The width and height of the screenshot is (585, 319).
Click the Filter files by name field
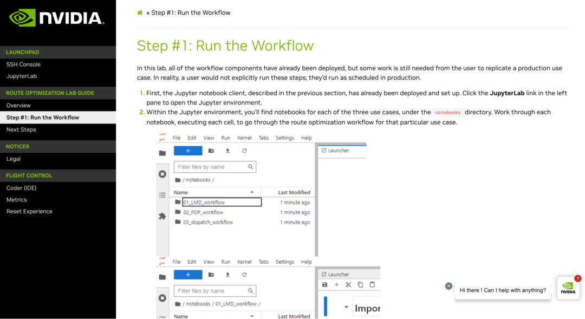(x=211, y=167)
